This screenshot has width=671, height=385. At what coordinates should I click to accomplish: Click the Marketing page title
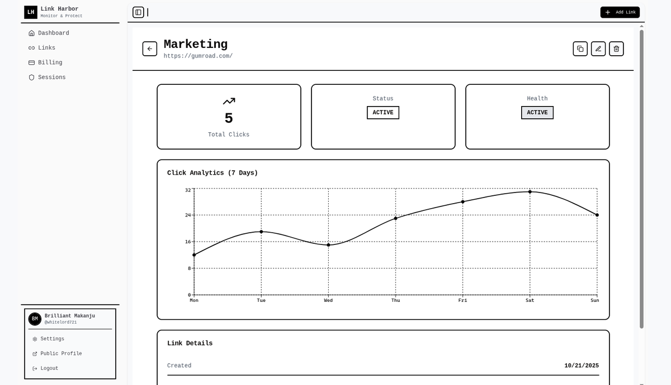(x=196, y=44)
